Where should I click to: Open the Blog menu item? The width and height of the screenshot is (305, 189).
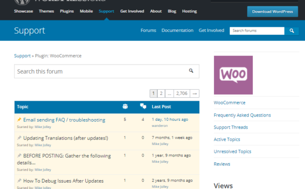172,11
